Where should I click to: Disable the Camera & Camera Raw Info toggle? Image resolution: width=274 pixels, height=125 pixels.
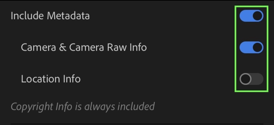pos(251,47)
